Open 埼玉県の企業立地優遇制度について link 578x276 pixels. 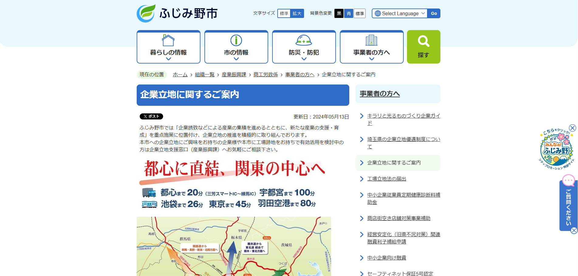click(404, 143)
